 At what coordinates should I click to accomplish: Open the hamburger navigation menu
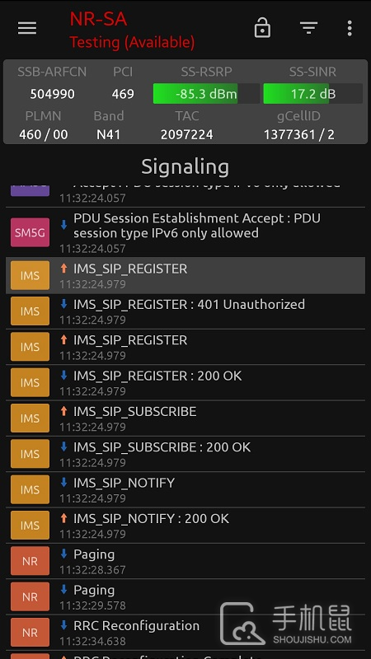point(27,28)
